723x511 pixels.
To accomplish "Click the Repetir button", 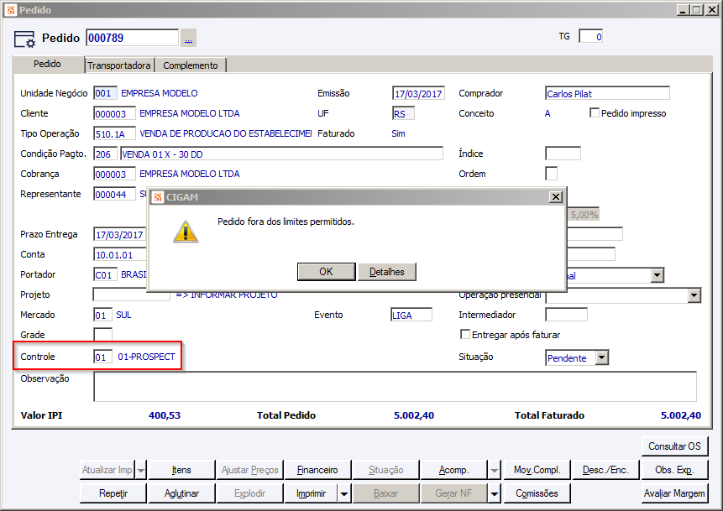I will click(x=113, y=493).
